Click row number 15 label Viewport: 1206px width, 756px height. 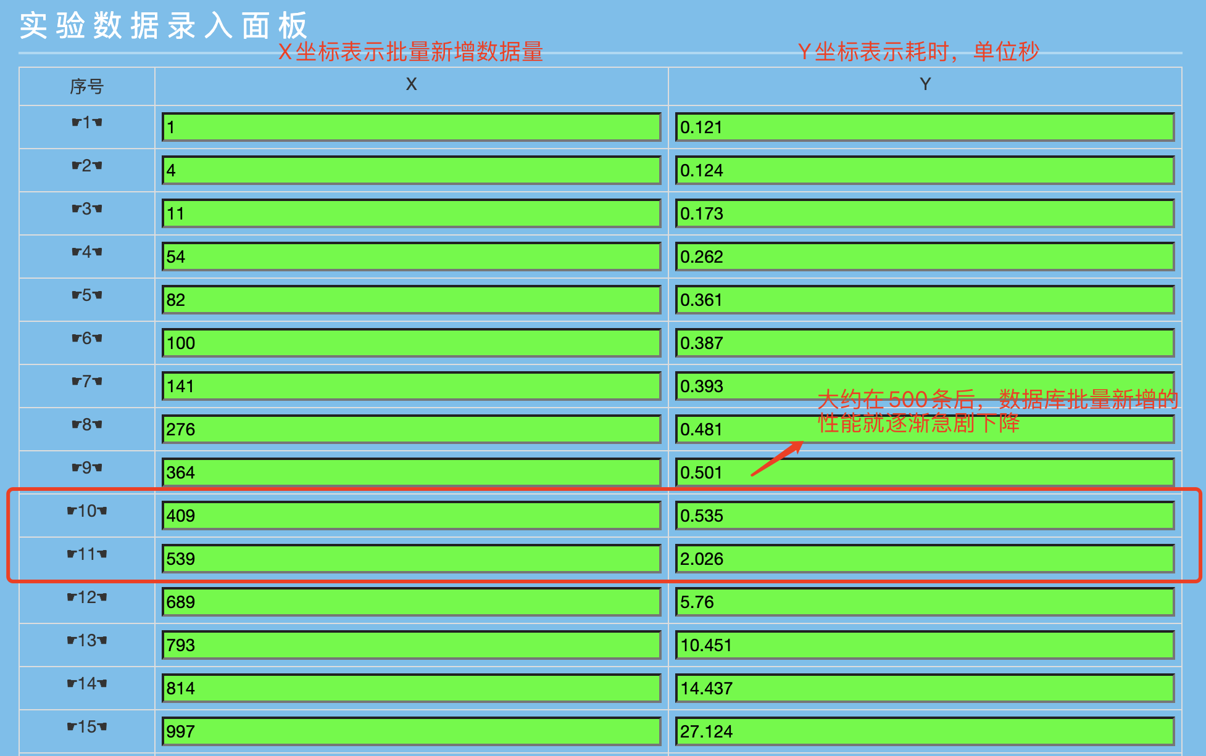(86, 726)
